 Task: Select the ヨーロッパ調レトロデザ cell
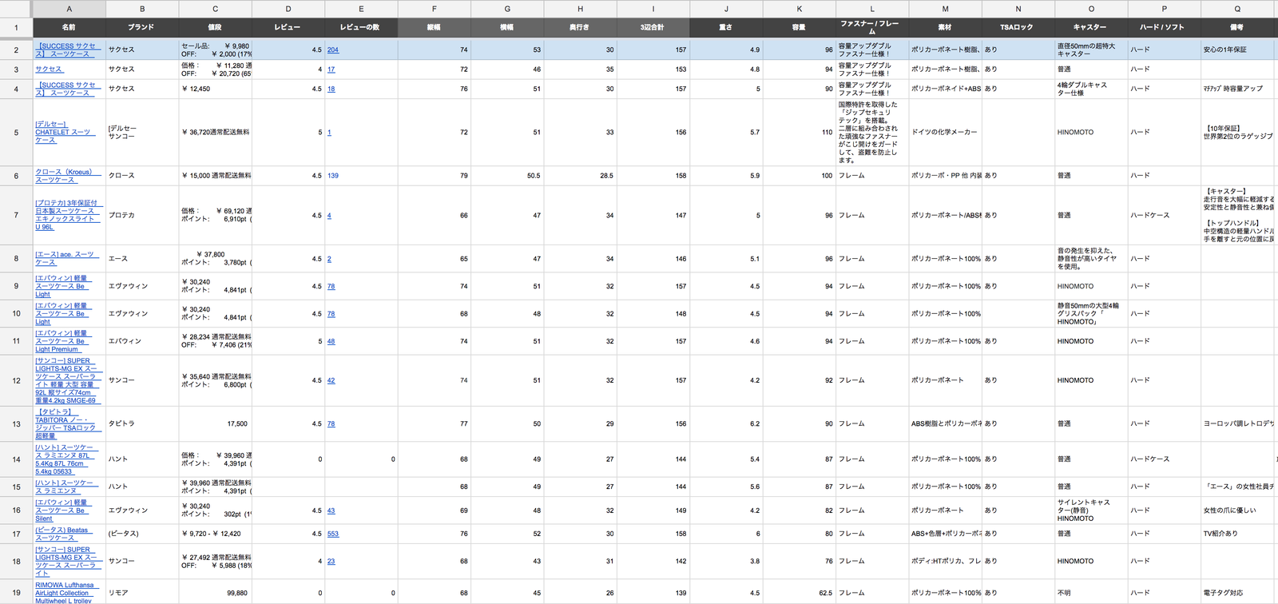[1237, 424]
